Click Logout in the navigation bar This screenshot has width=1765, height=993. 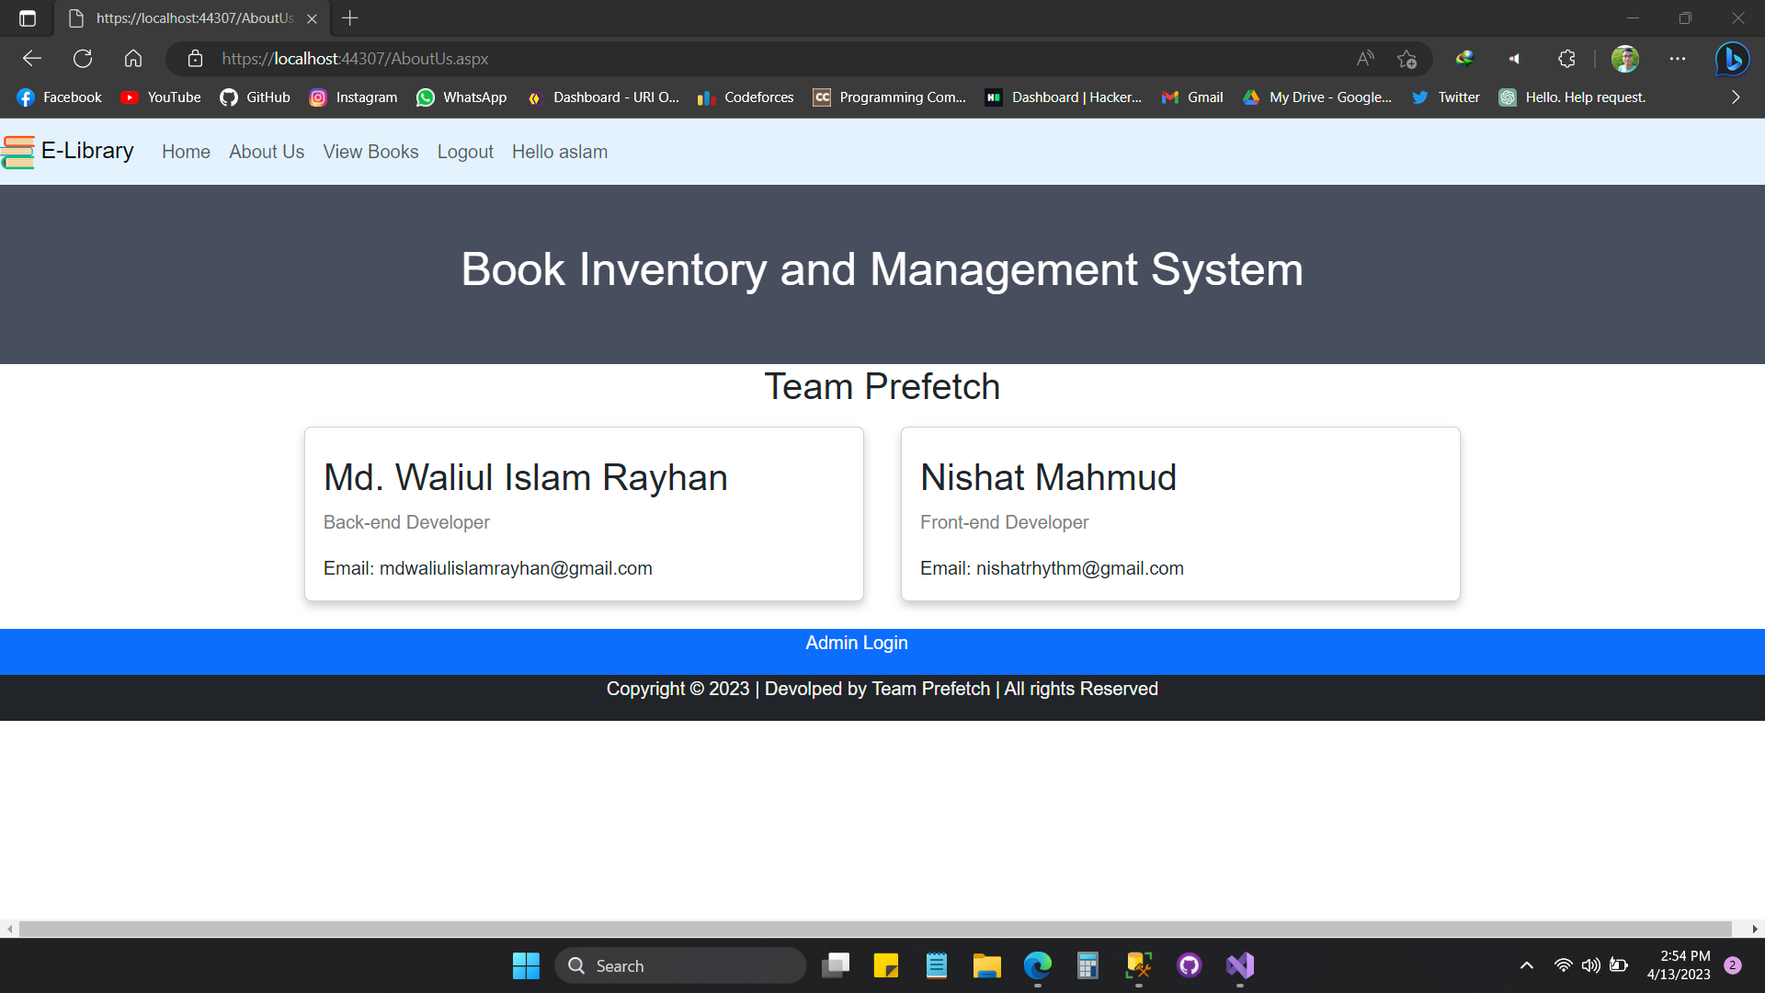point(465,152)
